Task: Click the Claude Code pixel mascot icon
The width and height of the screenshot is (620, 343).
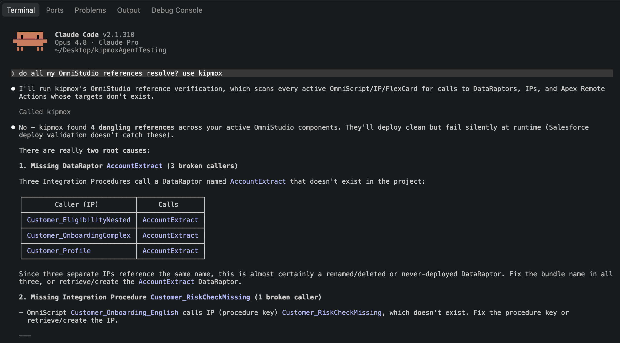Action: [x=30, y=41]
